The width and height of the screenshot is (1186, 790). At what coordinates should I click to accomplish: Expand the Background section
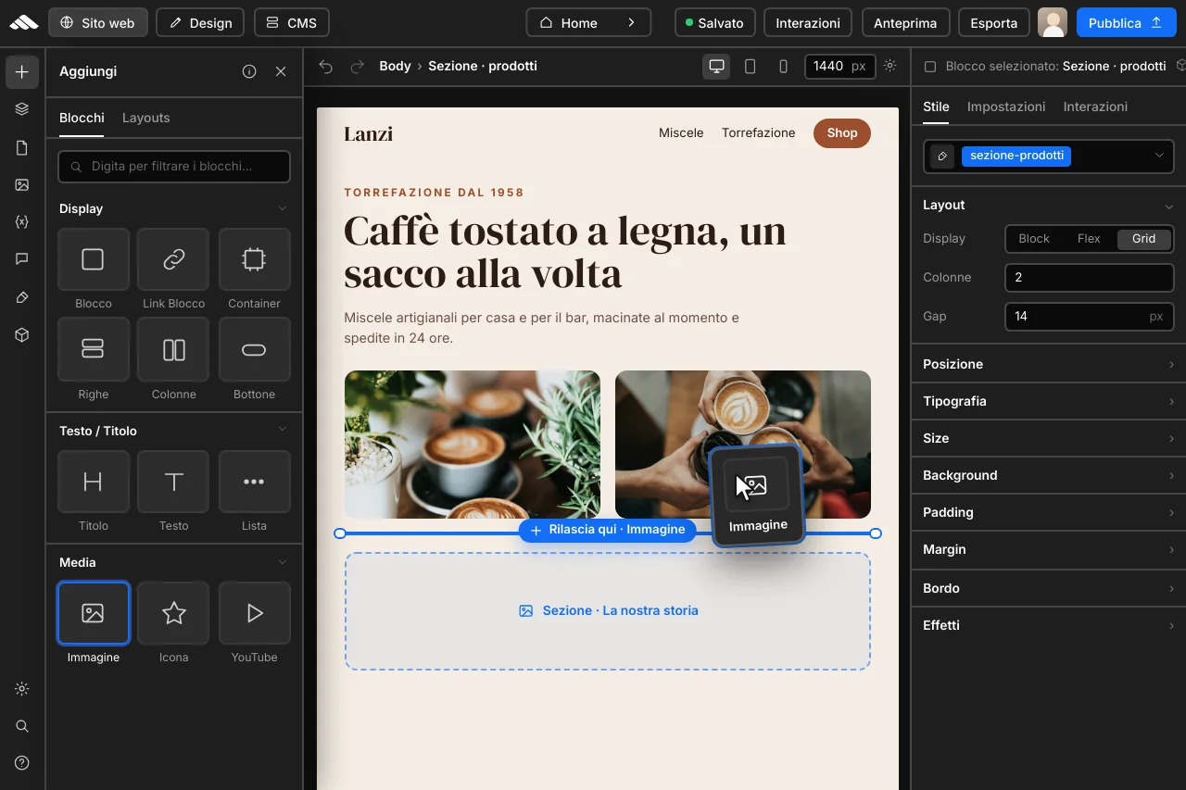click(x=1049, y=475)
